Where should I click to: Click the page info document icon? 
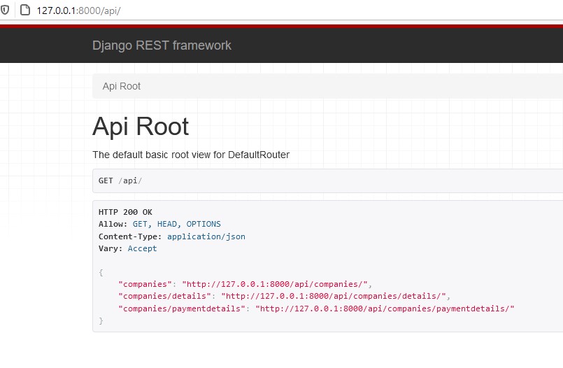click(25, 10)
